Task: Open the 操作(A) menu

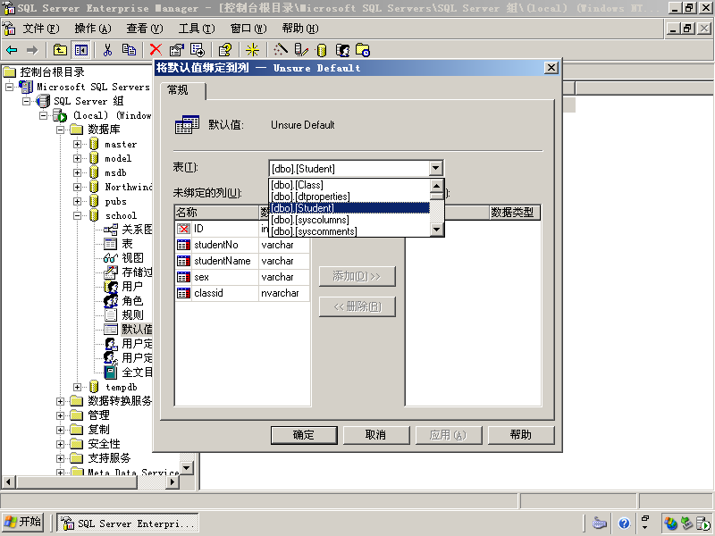Action: (x=93, y=29)
